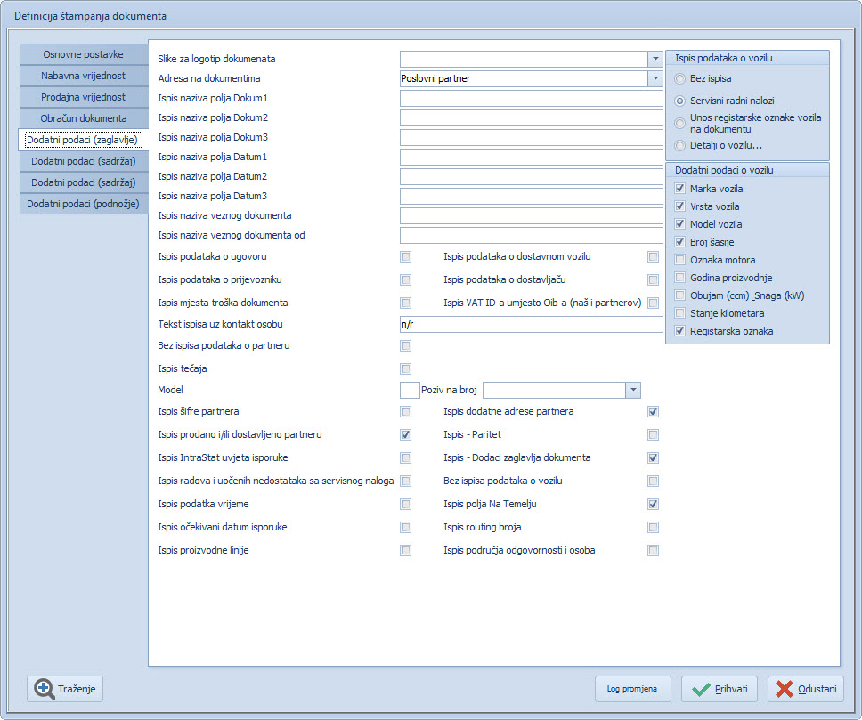The width and height of the screenshot is (862, 720).
Task: Expand the Slike za logotip dokumenata dropdown
Action: click(655, 59)
